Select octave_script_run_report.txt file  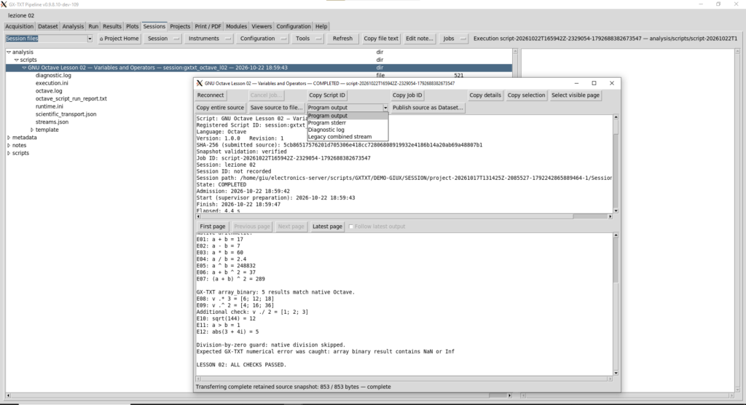(x=71, y=99)
